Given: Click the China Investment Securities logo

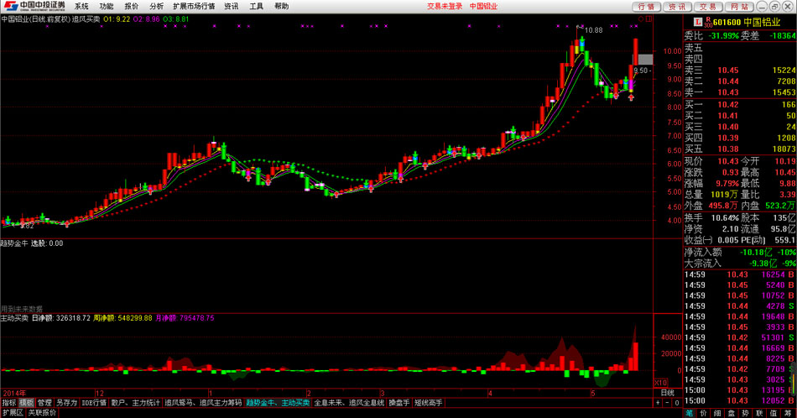Looking at the screenshot, I should [x=33, y=6].
